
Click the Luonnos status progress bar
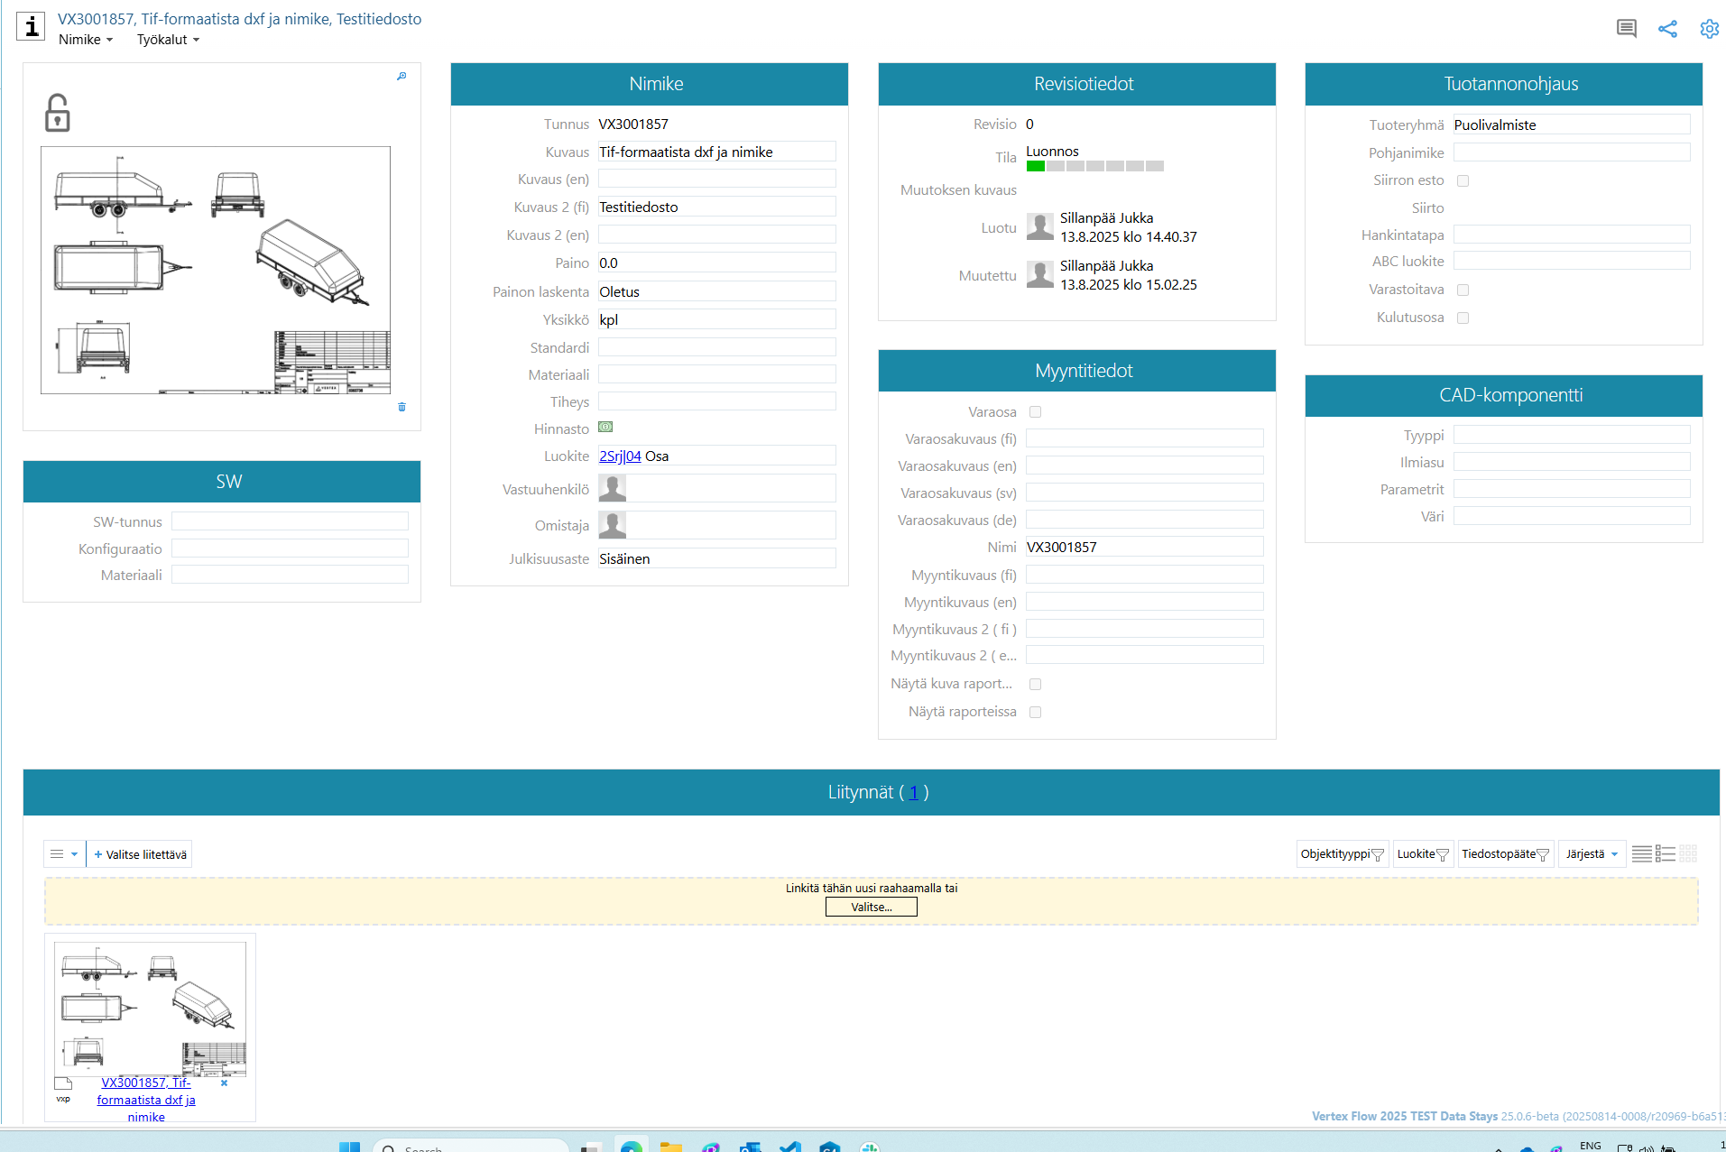[1094, 166]
